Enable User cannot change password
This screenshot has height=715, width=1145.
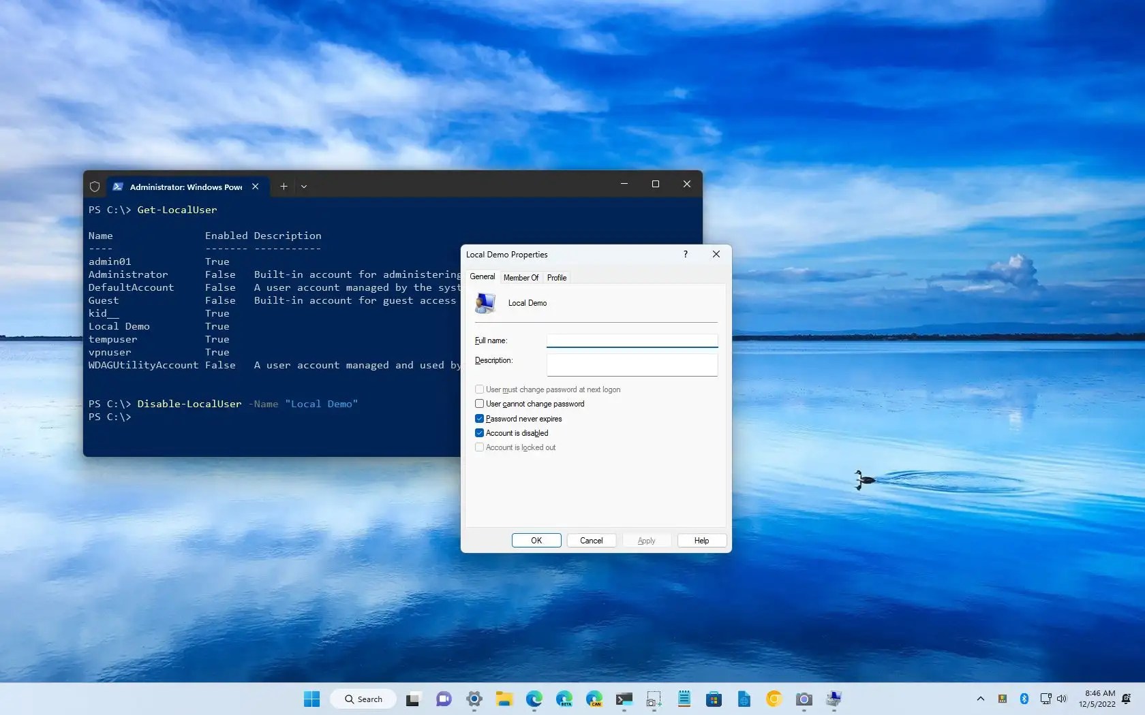(479, 404)
